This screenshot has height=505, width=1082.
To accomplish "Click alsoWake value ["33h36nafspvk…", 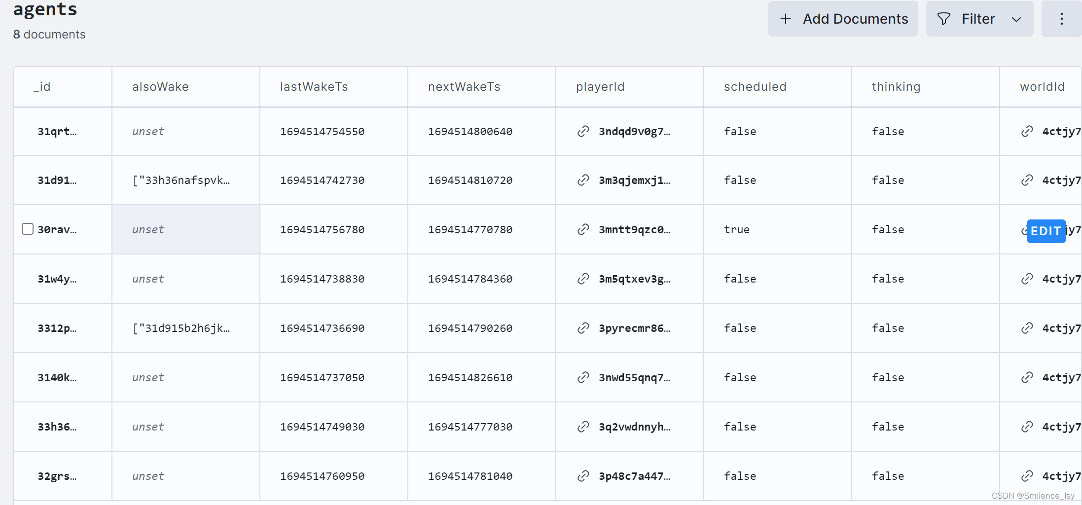I will 181,180.
